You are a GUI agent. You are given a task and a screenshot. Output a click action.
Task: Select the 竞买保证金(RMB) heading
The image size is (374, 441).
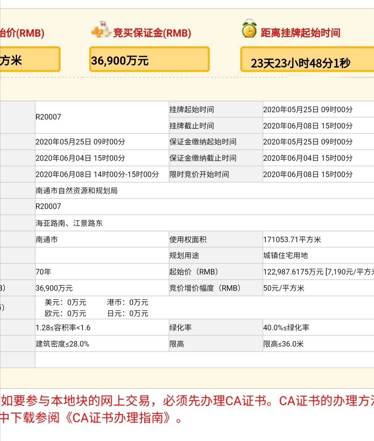tap(152, 33)
